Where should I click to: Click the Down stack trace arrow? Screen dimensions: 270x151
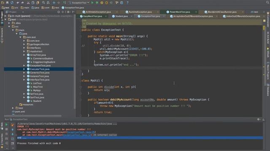point(13,134)
